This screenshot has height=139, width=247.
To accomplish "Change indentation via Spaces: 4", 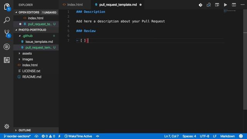I will [189, 136].
